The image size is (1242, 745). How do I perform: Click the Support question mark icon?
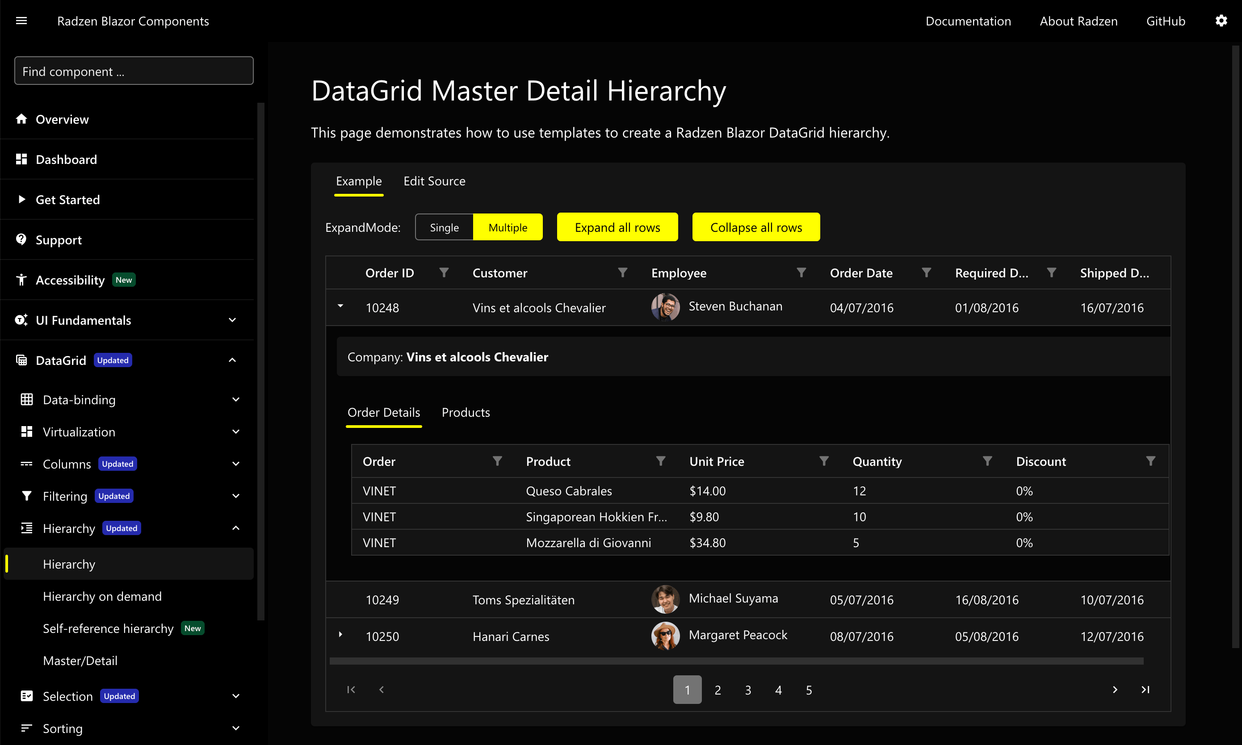click(21, 239)
